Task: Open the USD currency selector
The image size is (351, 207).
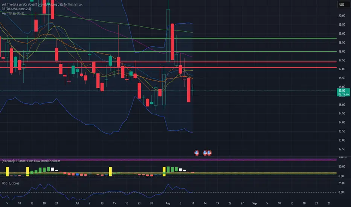Action: coord(342,5)
